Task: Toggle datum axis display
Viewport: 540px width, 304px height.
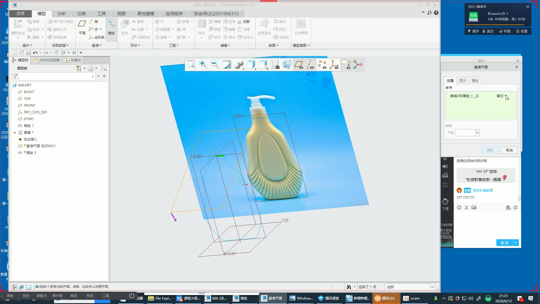Action: click(x=310, y=65)
